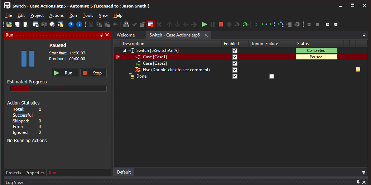The image size is (371, 185).
Task: Open the View menu
Action: point(103,15)
